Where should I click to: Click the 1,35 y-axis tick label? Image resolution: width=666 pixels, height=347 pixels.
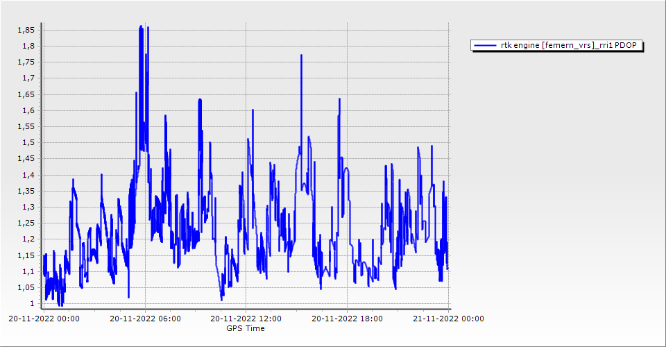click(x=26, y=191)
